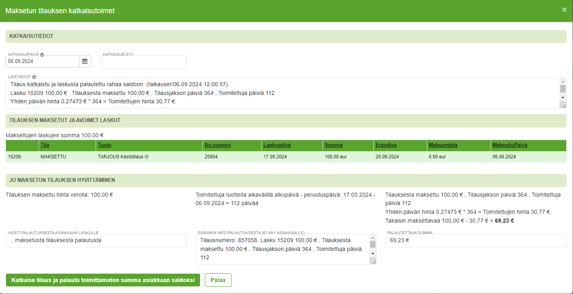Sort table by Summa column
Image resolution: width=573 pixels, height=294 pixels.
(334, 145)
